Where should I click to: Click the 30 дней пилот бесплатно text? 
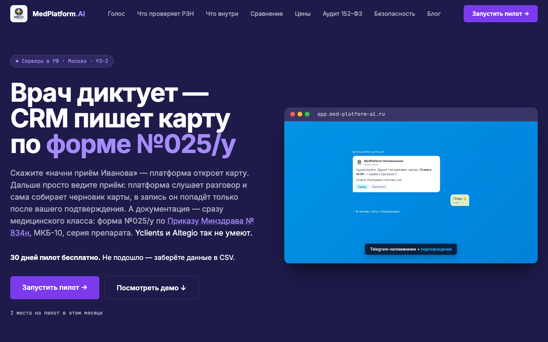(x=55, y=258)
